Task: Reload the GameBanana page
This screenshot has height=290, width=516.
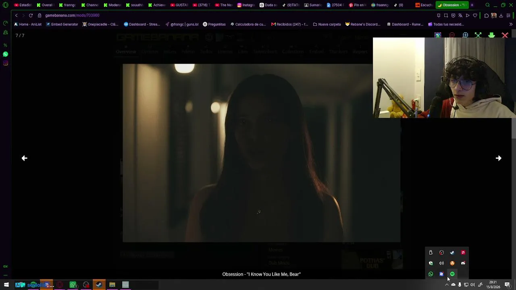Action: [31, 15]
